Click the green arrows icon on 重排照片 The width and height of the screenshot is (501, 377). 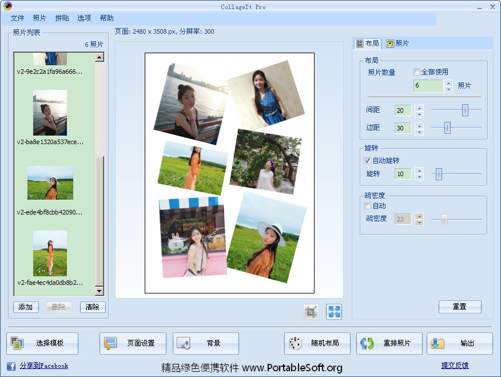pyautogui.click(x=367, y=343)
